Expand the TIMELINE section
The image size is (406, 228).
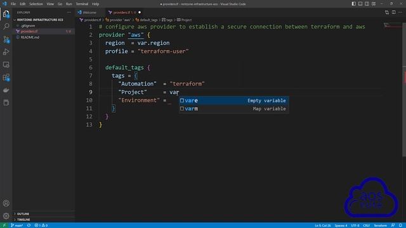[x=23, y=220]
